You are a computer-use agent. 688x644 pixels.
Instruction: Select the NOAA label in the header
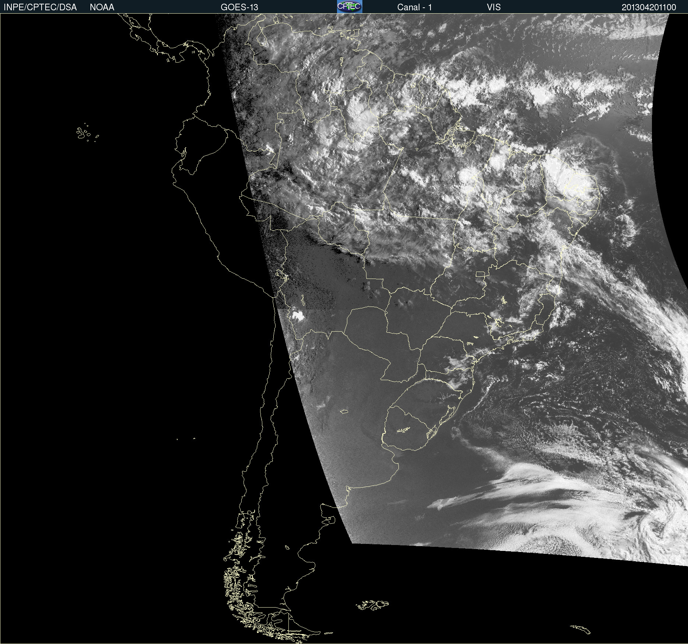(102, 7)
